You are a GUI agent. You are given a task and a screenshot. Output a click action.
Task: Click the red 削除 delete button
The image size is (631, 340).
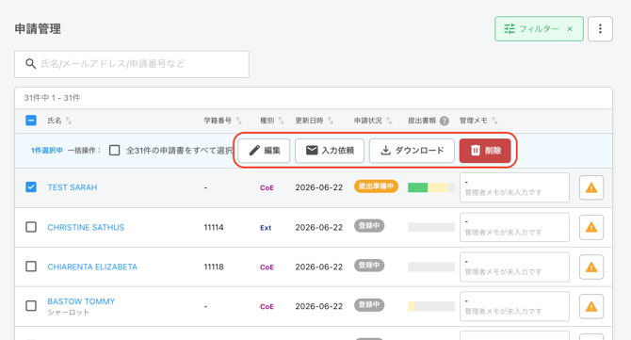tap(485, 151)
